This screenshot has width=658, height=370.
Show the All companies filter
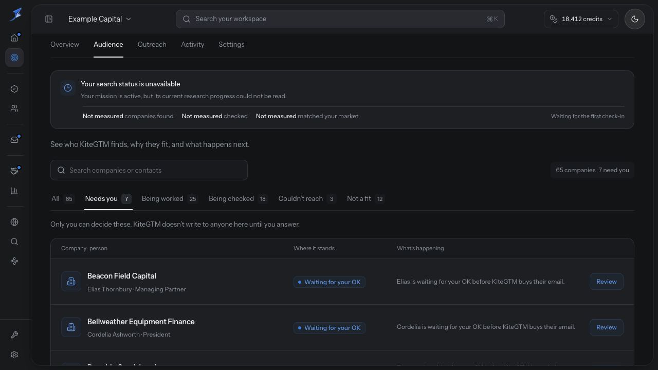[x=63, y=199]
